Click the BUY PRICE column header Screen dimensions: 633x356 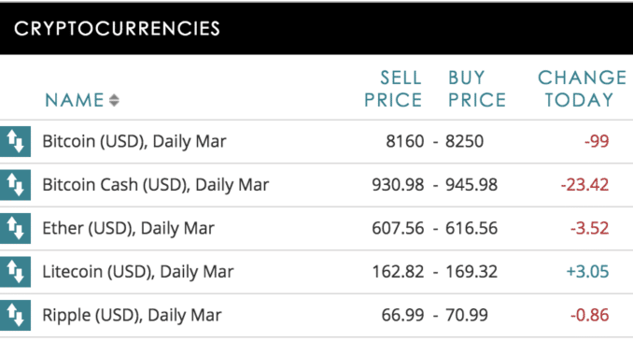coord(477,89)
